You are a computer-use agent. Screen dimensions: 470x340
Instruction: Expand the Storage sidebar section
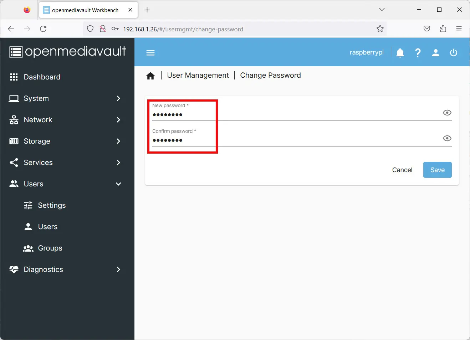(x=37, y=141)
